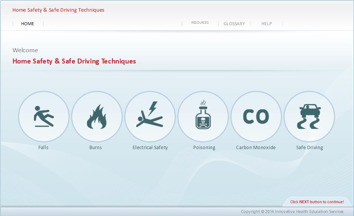
Task: Open the HELP menu item
Action: coord(267,24)
